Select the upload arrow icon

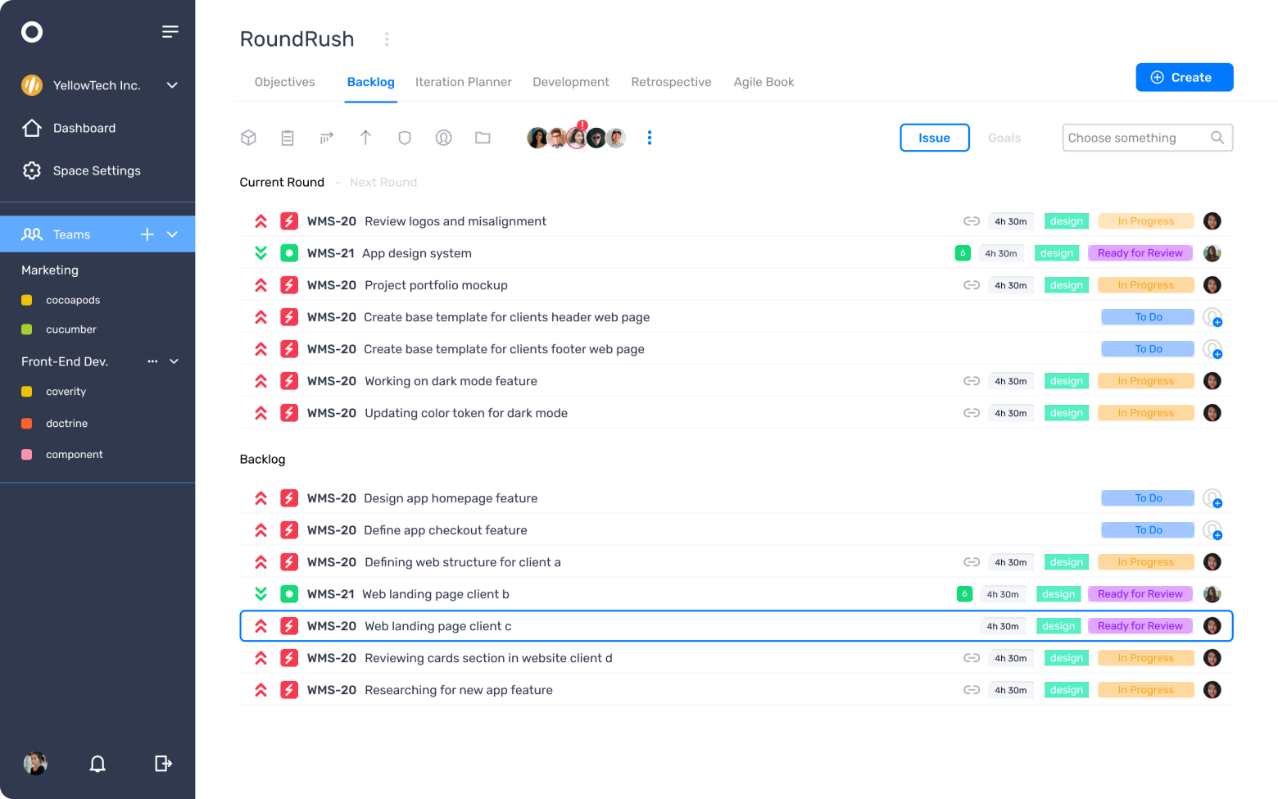click(365, 138)
